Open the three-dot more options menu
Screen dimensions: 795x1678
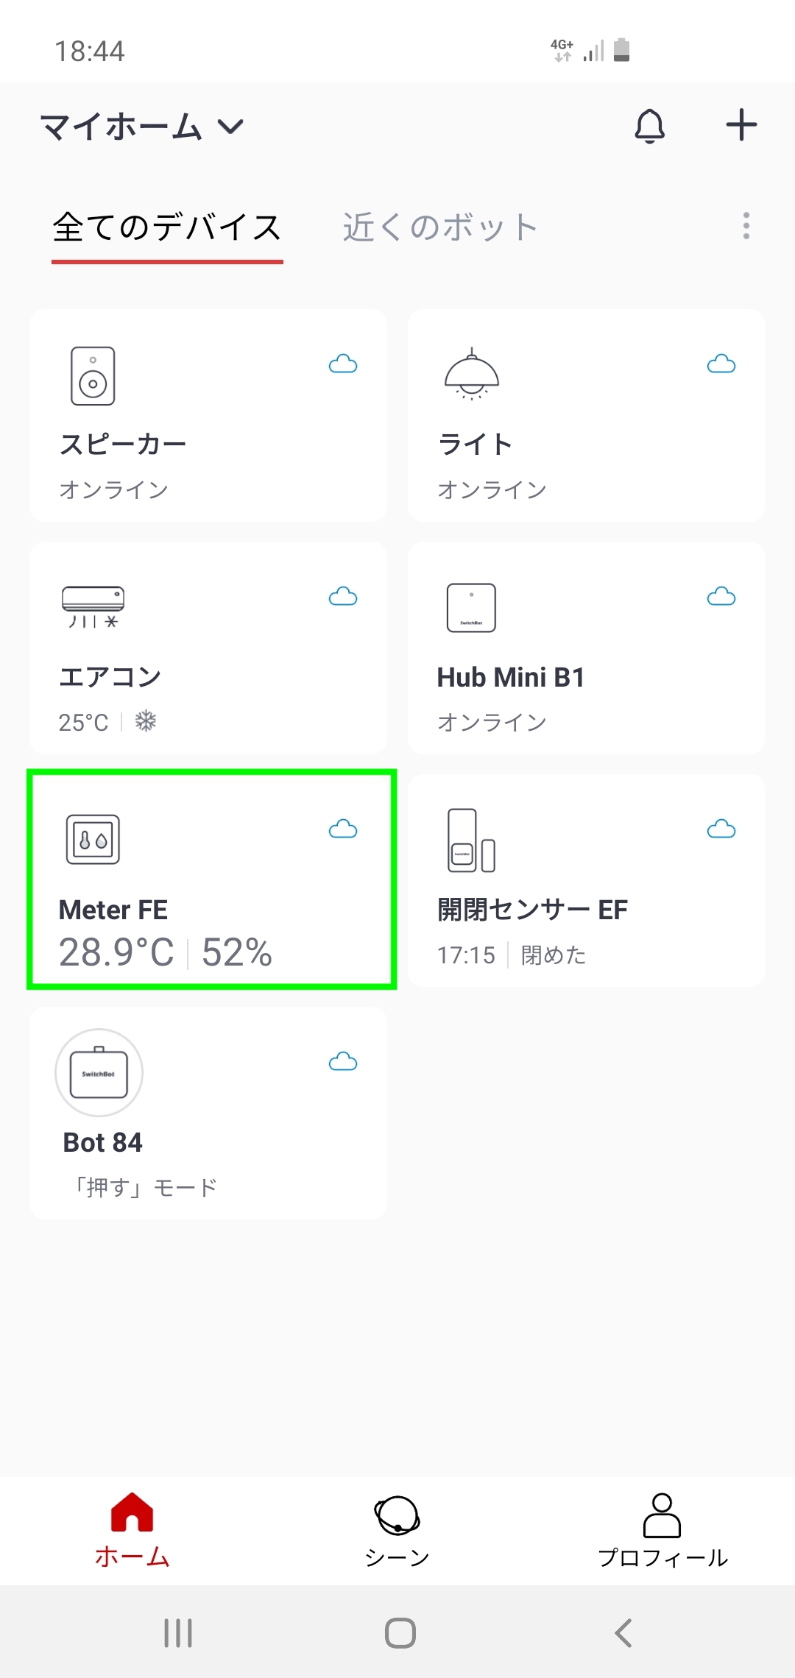coord(746,226)
